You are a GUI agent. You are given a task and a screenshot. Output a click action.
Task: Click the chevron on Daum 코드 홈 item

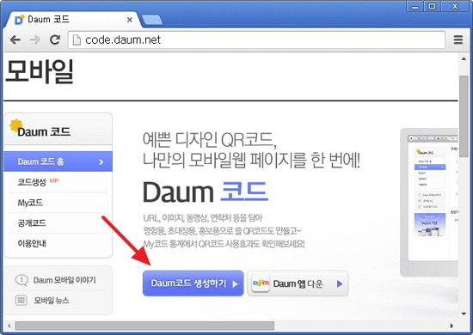(x=101, y=162)
